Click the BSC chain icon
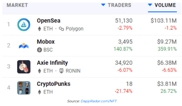This screenshot has width=182, height=106. click(40, 50)
